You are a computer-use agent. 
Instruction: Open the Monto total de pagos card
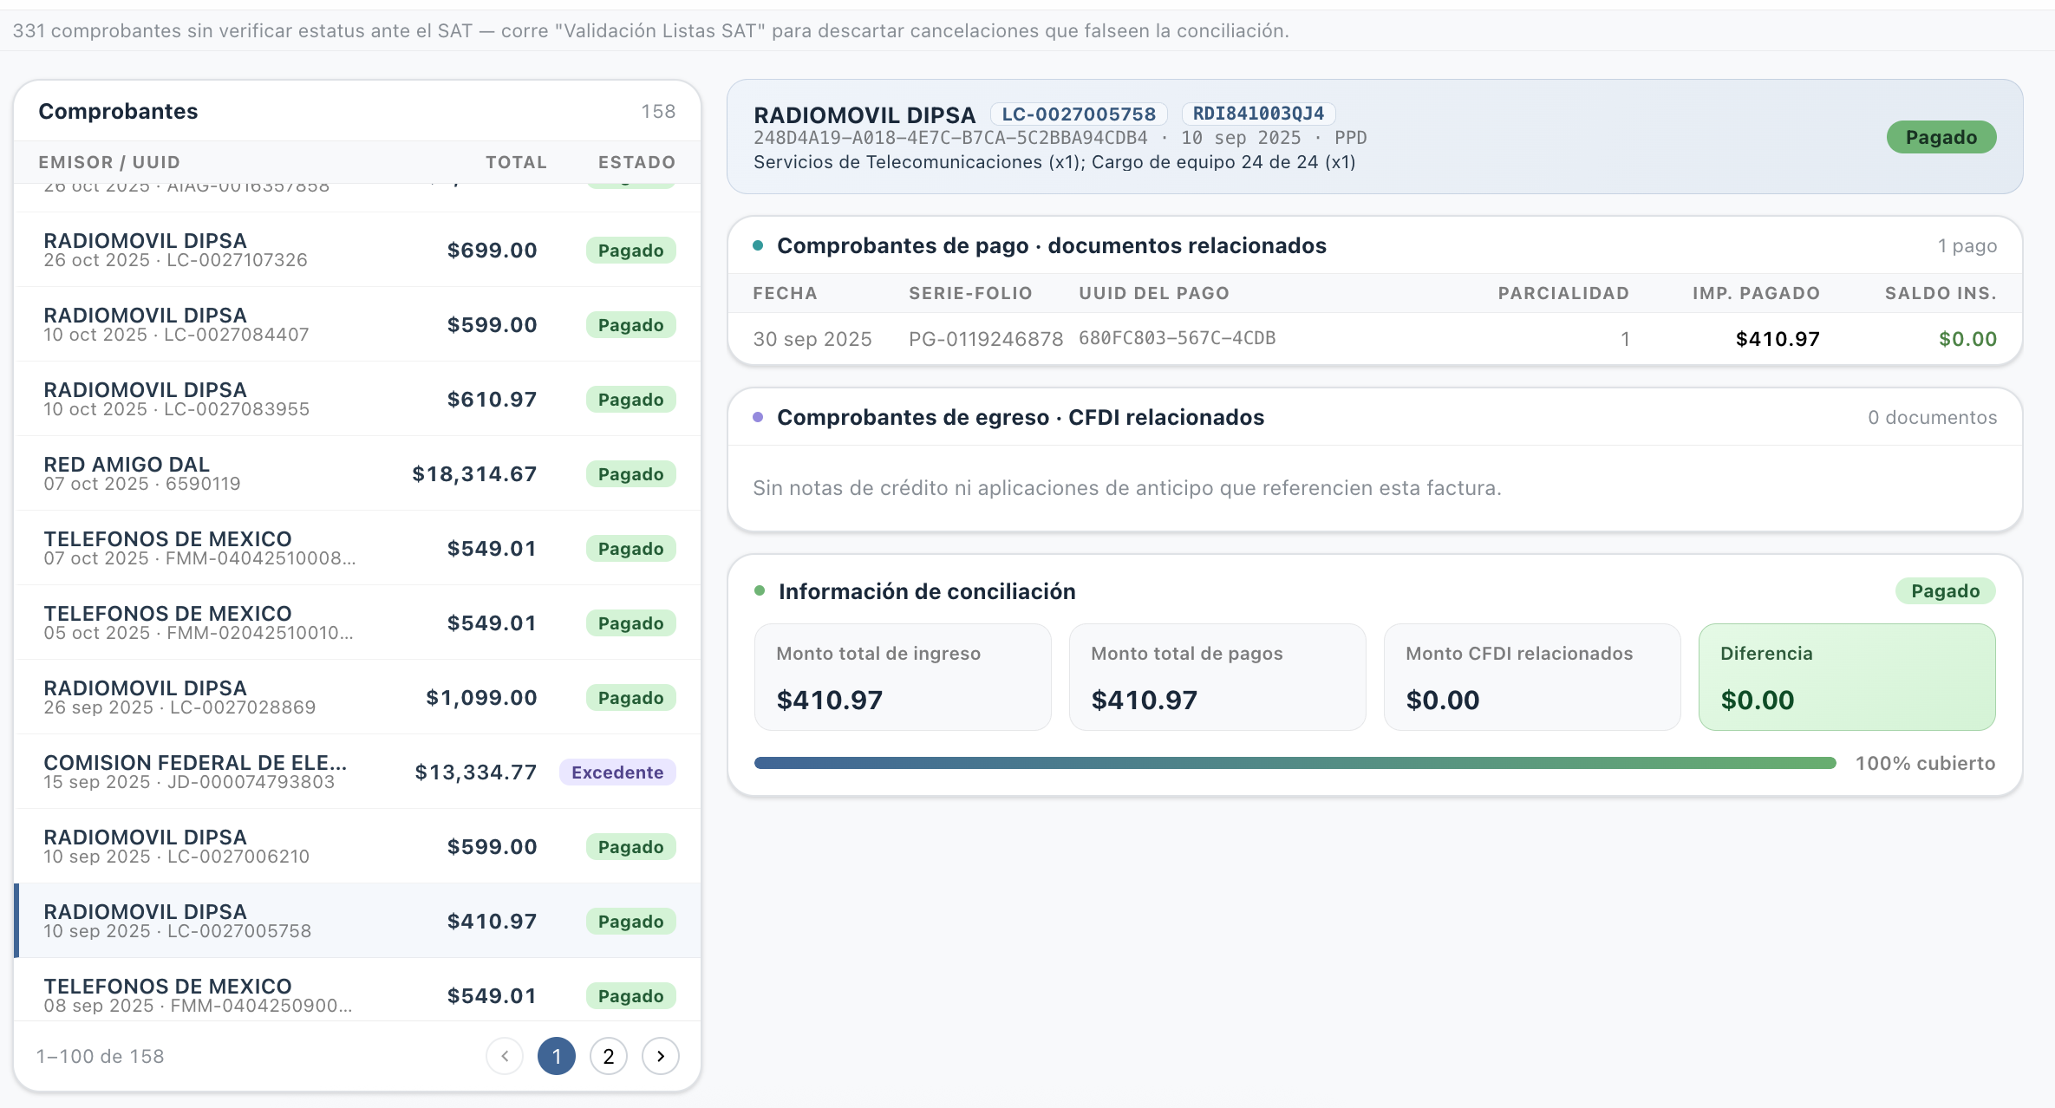(1217, 677)
